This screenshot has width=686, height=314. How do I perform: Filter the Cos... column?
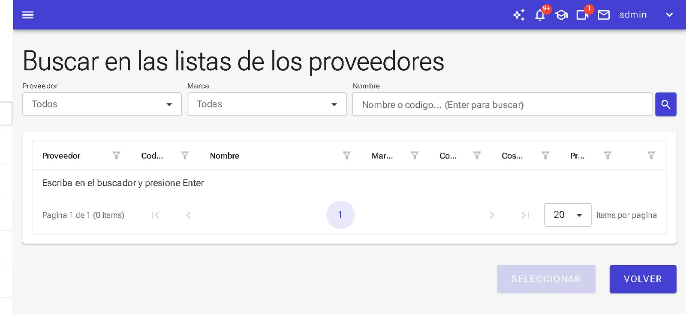click(x=545, y=155)
